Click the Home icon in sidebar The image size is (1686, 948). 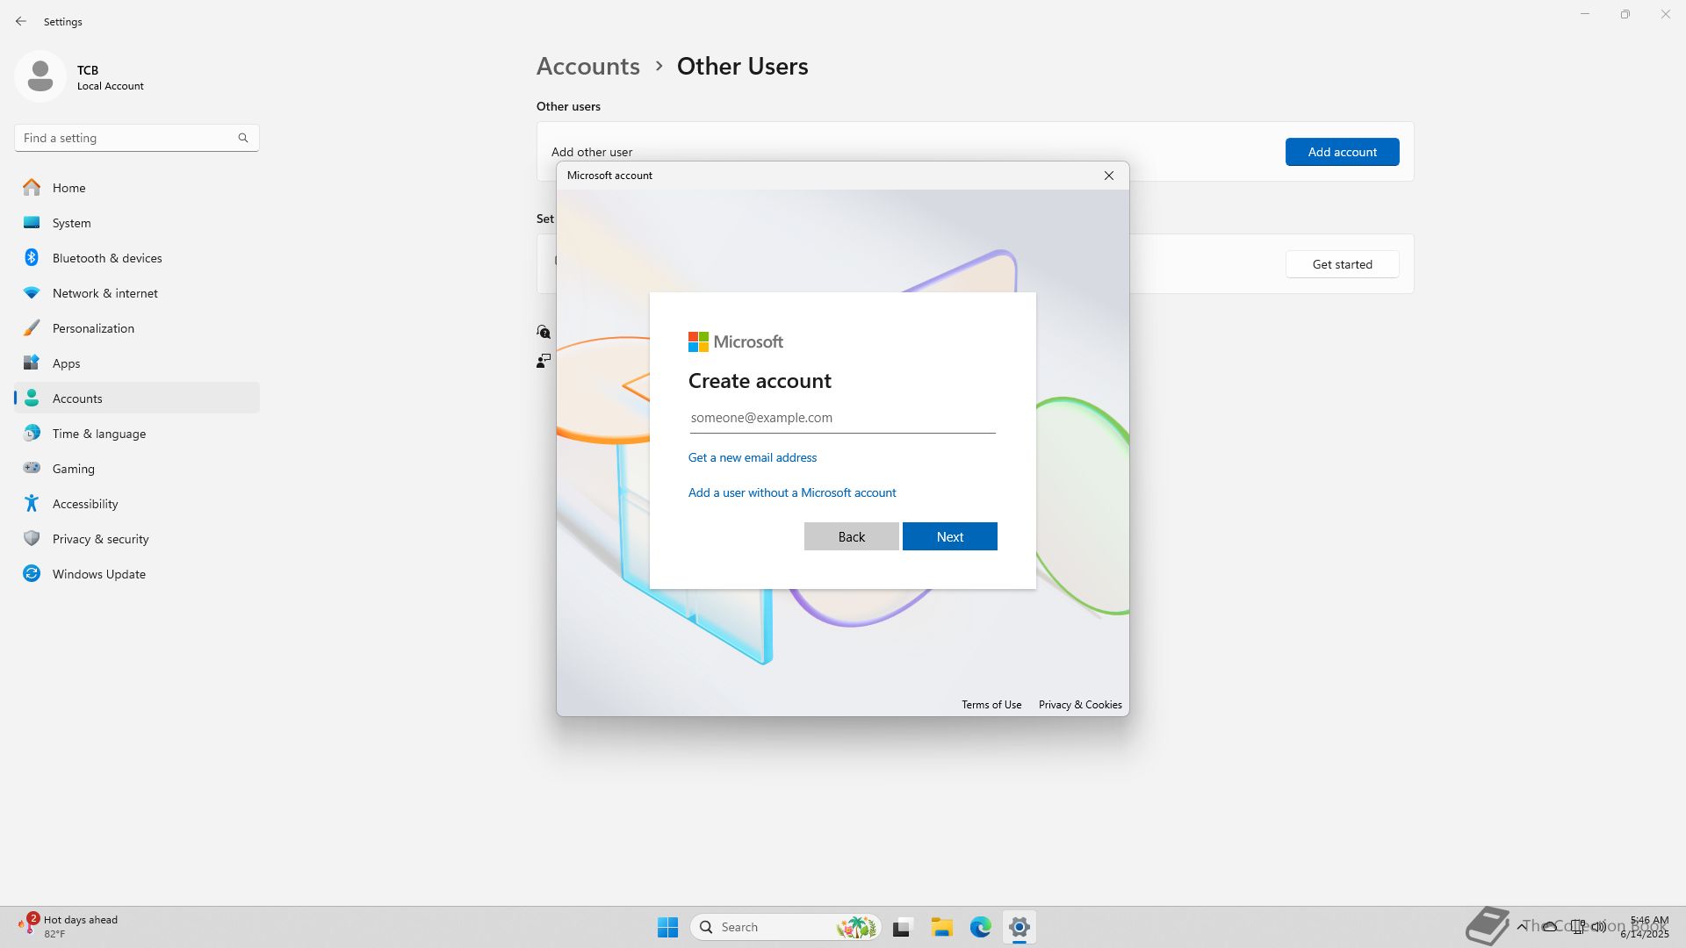[32, 188]
